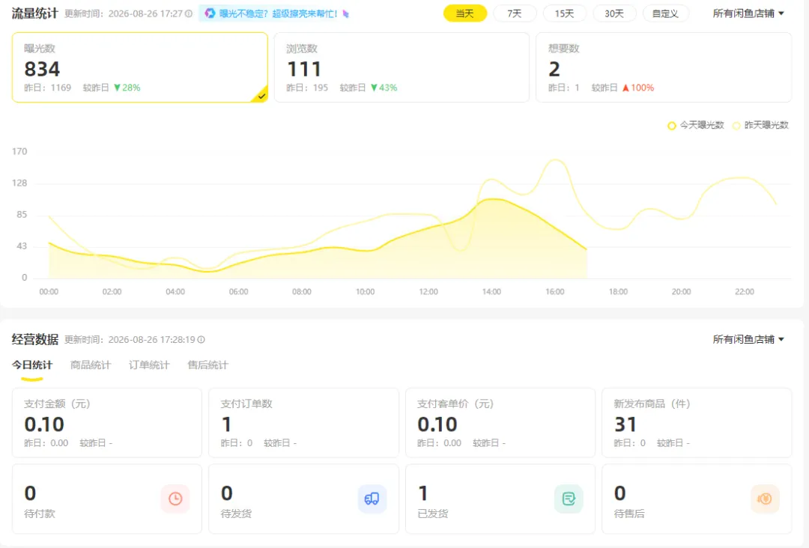Click the shipped orders green icon
The image size is (809, 548).
569,499
